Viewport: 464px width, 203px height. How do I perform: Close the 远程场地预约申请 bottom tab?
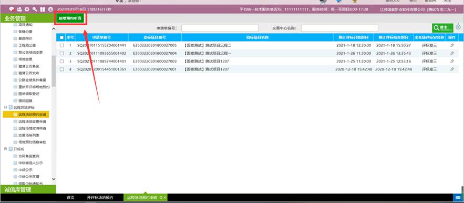point(164,198)
